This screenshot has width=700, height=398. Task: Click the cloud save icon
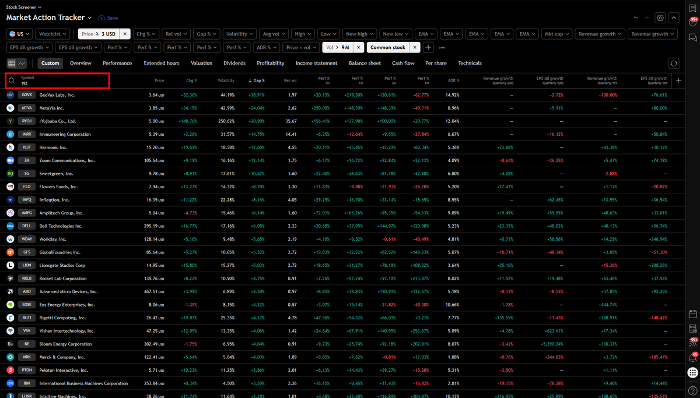pos(102,18)
